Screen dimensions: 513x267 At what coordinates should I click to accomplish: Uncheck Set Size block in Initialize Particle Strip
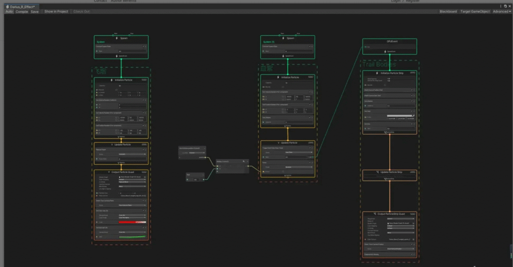tap(412, 124)
